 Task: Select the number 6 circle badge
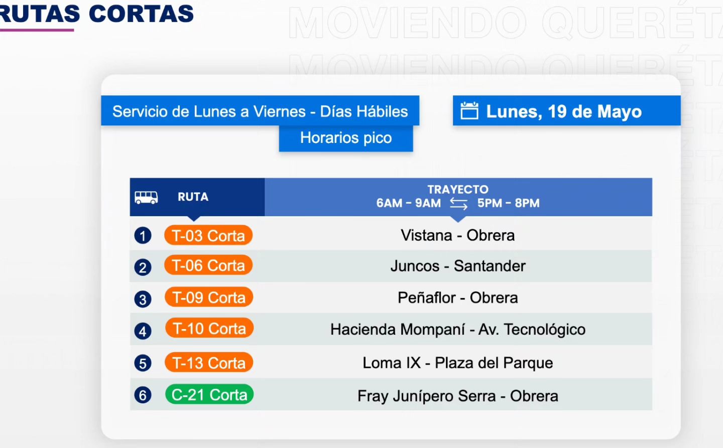click(143, 395)
